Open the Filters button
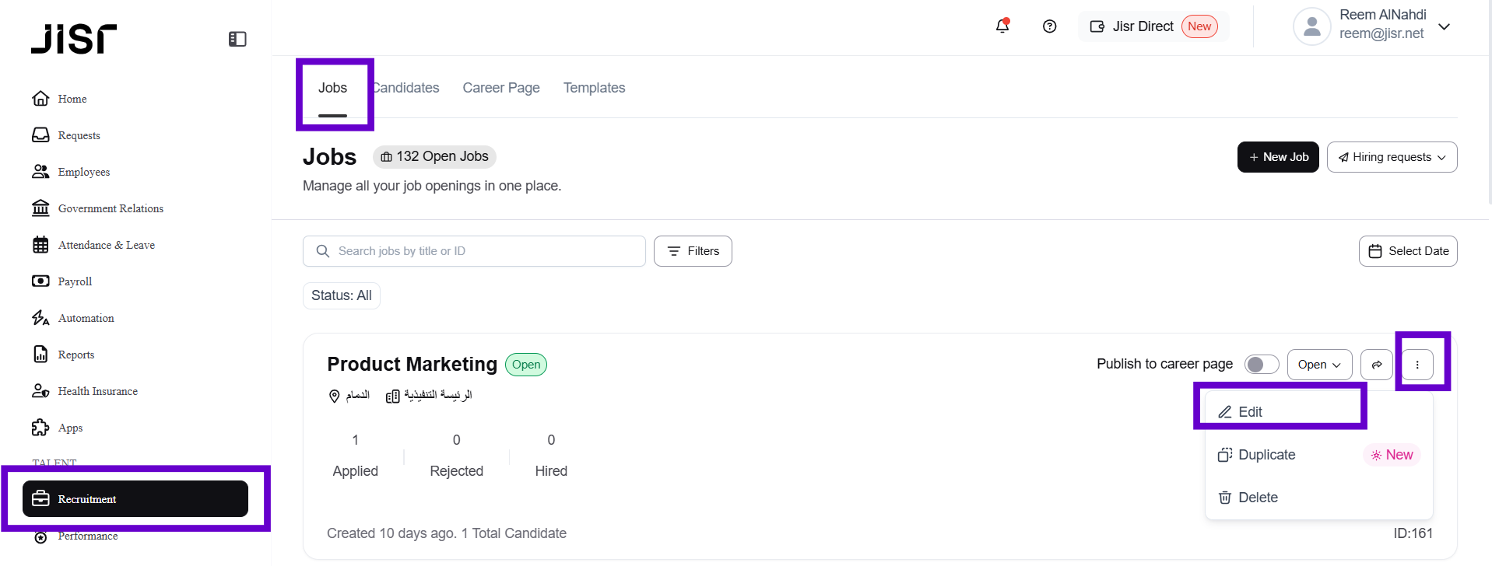Viewport: 1492px width, 566px height. [693, 251]
